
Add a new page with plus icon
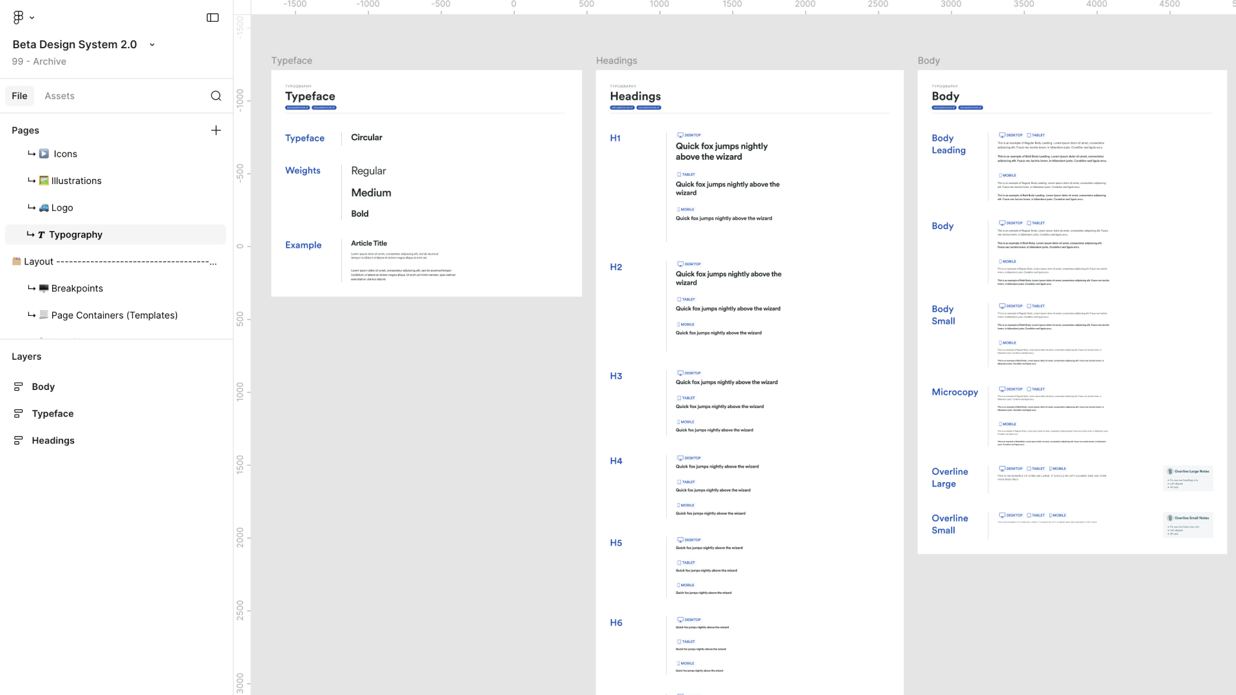pyautogui.click(x=216, y=130)
